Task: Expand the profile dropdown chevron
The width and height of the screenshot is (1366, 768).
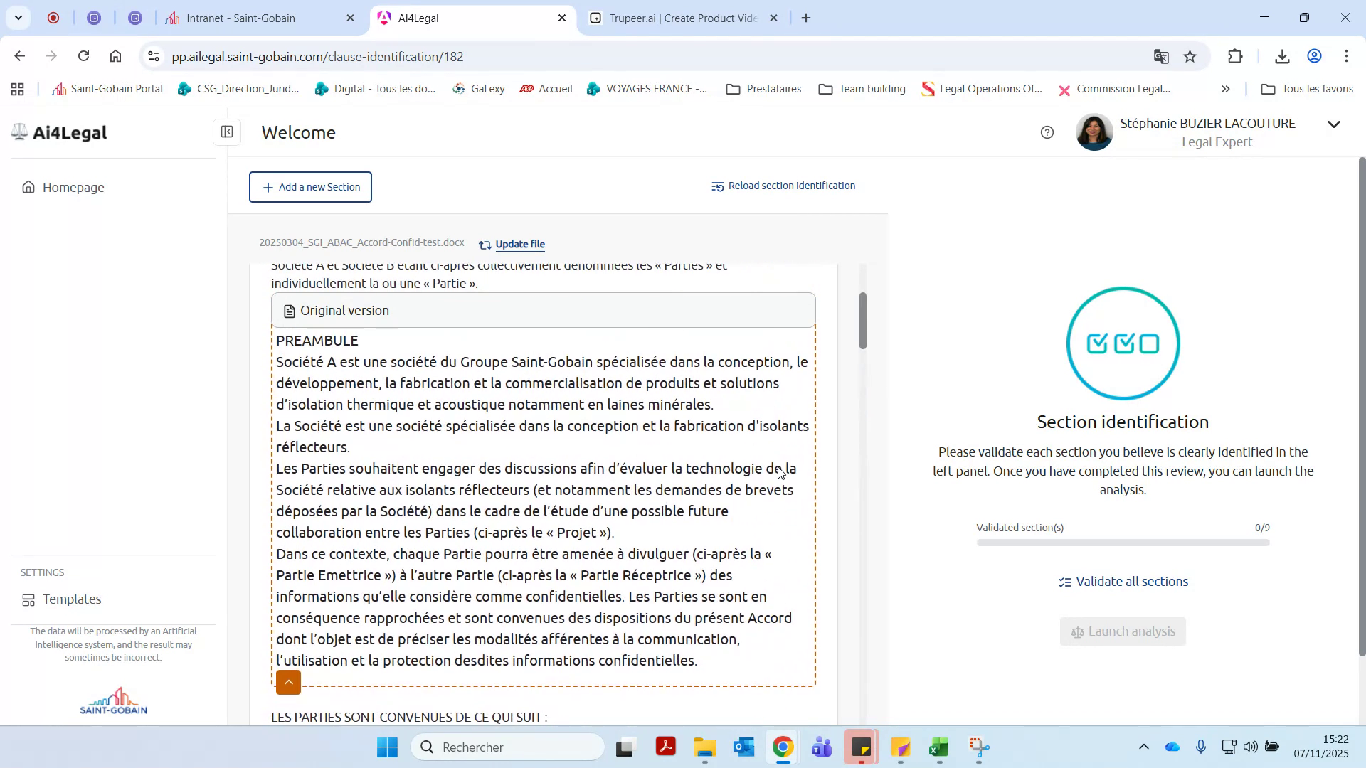Action: click(x=1334, y=124)
